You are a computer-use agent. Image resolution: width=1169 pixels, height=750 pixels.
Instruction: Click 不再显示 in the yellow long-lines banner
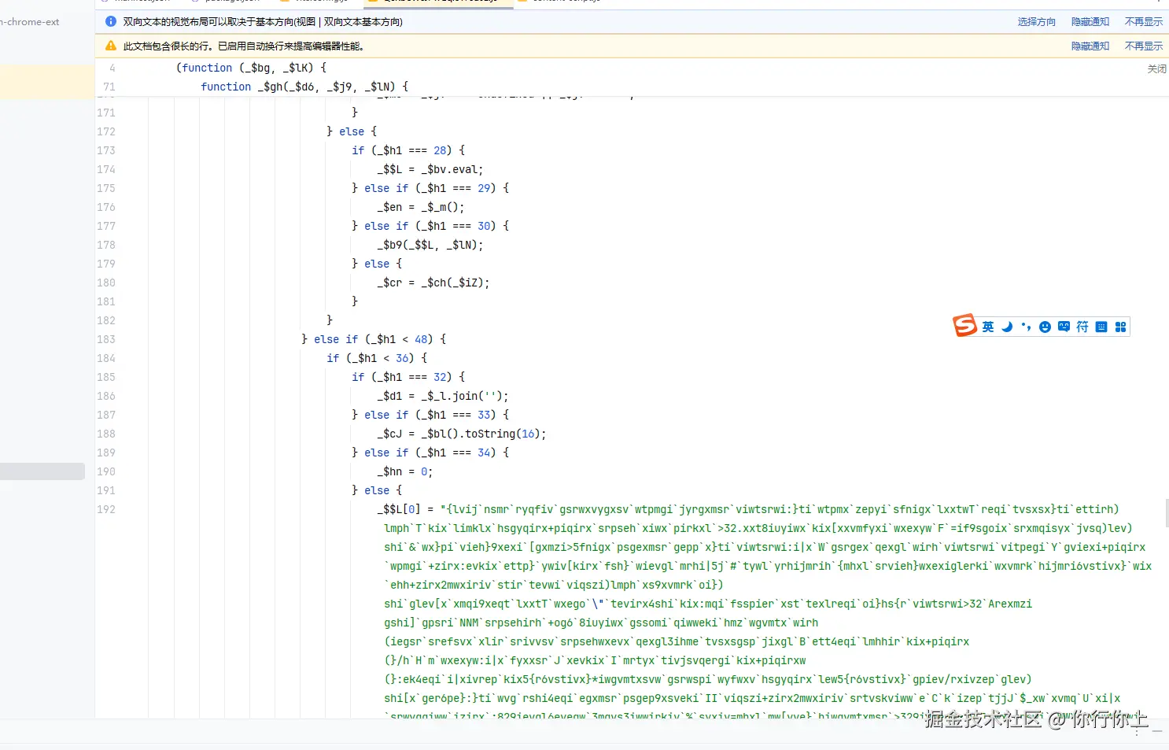pyautogui.click(x=1143, y=46)
